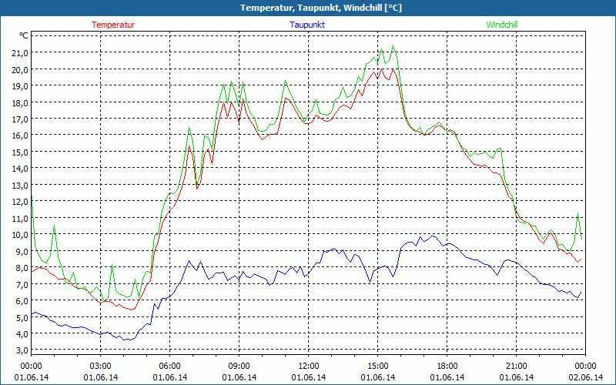
Task: Click the 10,0 y-axis value
Action: coord(20,234)
